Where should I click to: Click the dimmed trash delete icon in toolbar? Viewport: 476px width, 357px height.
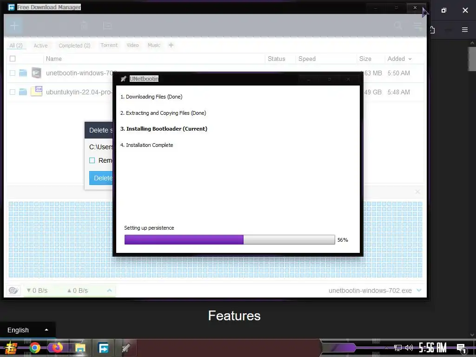[x=84, y=26]
